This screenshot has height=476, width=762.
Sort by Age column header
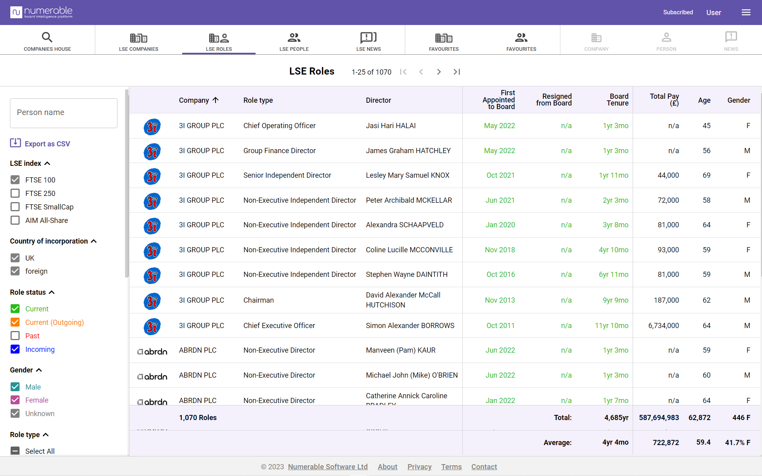click(704, 100)
